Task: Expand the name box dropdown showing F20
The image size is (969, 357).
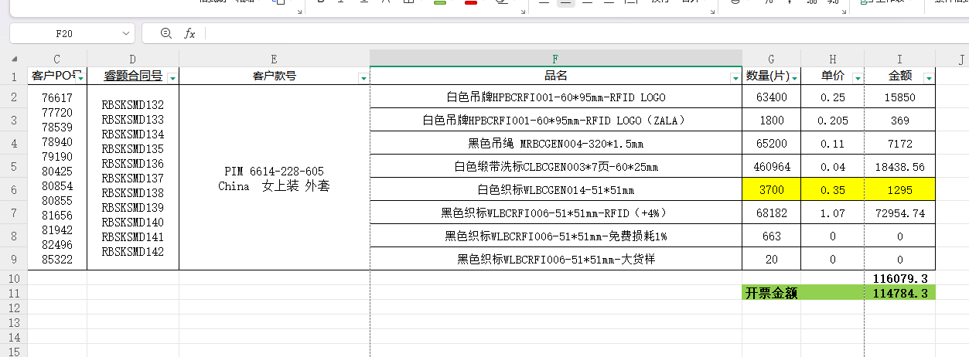Action: coord(127,33)
